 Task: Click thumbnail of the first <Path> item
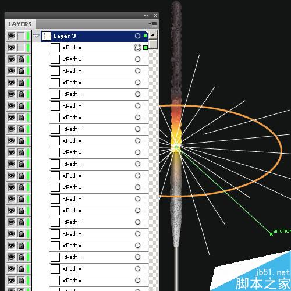pos(55,48)
